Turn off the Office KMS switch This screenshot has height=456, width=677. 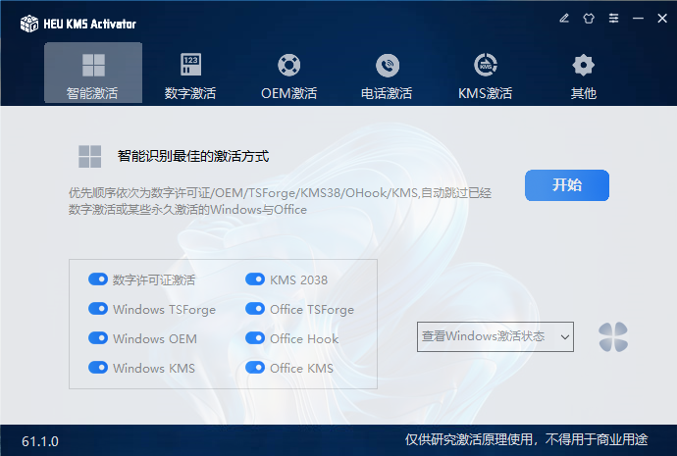(x=255, y=367)
